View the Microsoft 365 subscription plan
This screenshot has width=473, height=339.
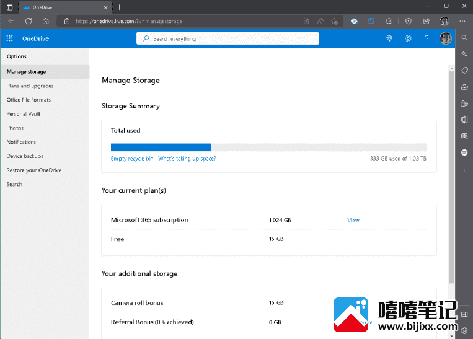(353, 220)
